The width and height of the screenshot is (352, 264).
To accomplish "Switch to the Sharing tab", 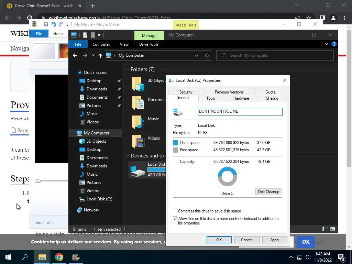I will (272, 98).
